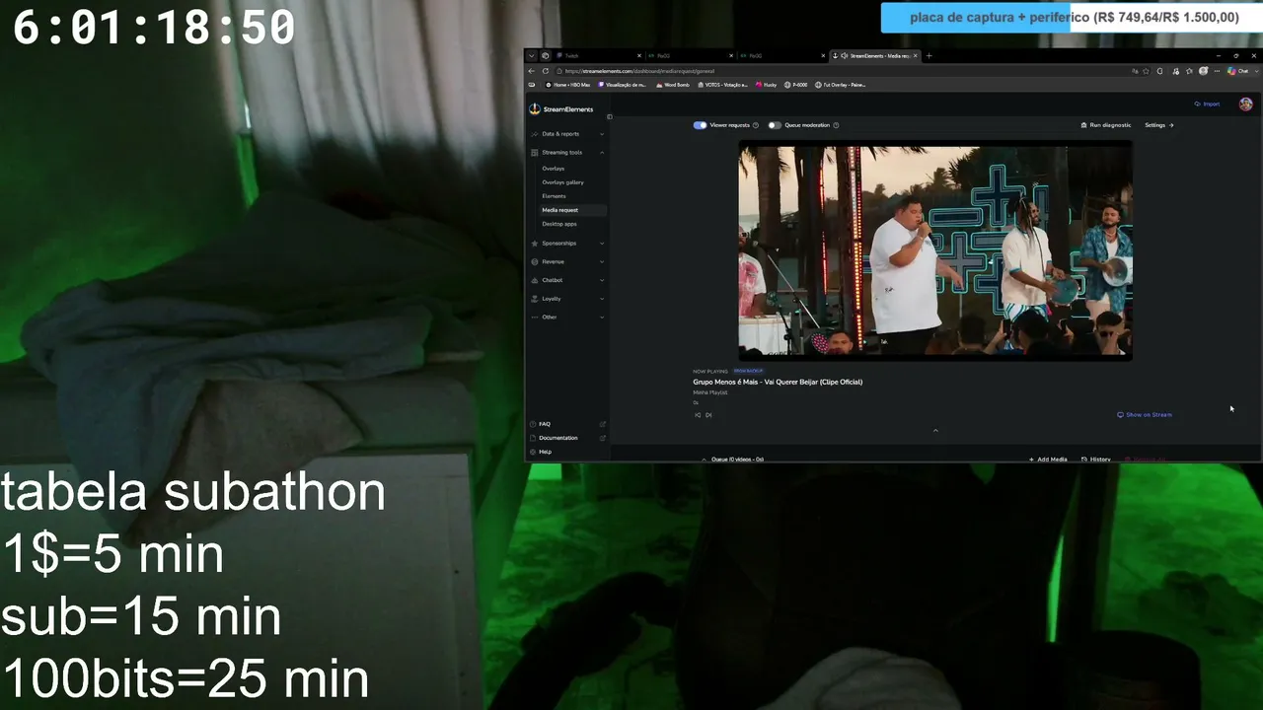This screenshot has width=1263, height=710.
Task: Open the browser tab list dropdown
Action: click(x=531, y=56)
